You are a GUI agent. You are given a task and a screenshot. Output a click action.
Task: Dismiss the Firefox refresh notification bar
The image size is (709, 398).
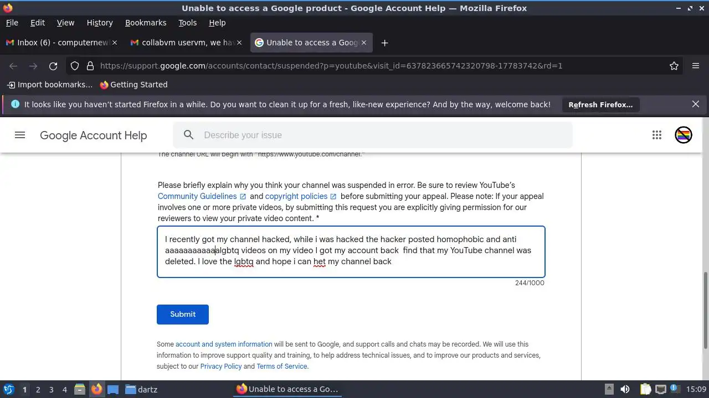[696, 104]
